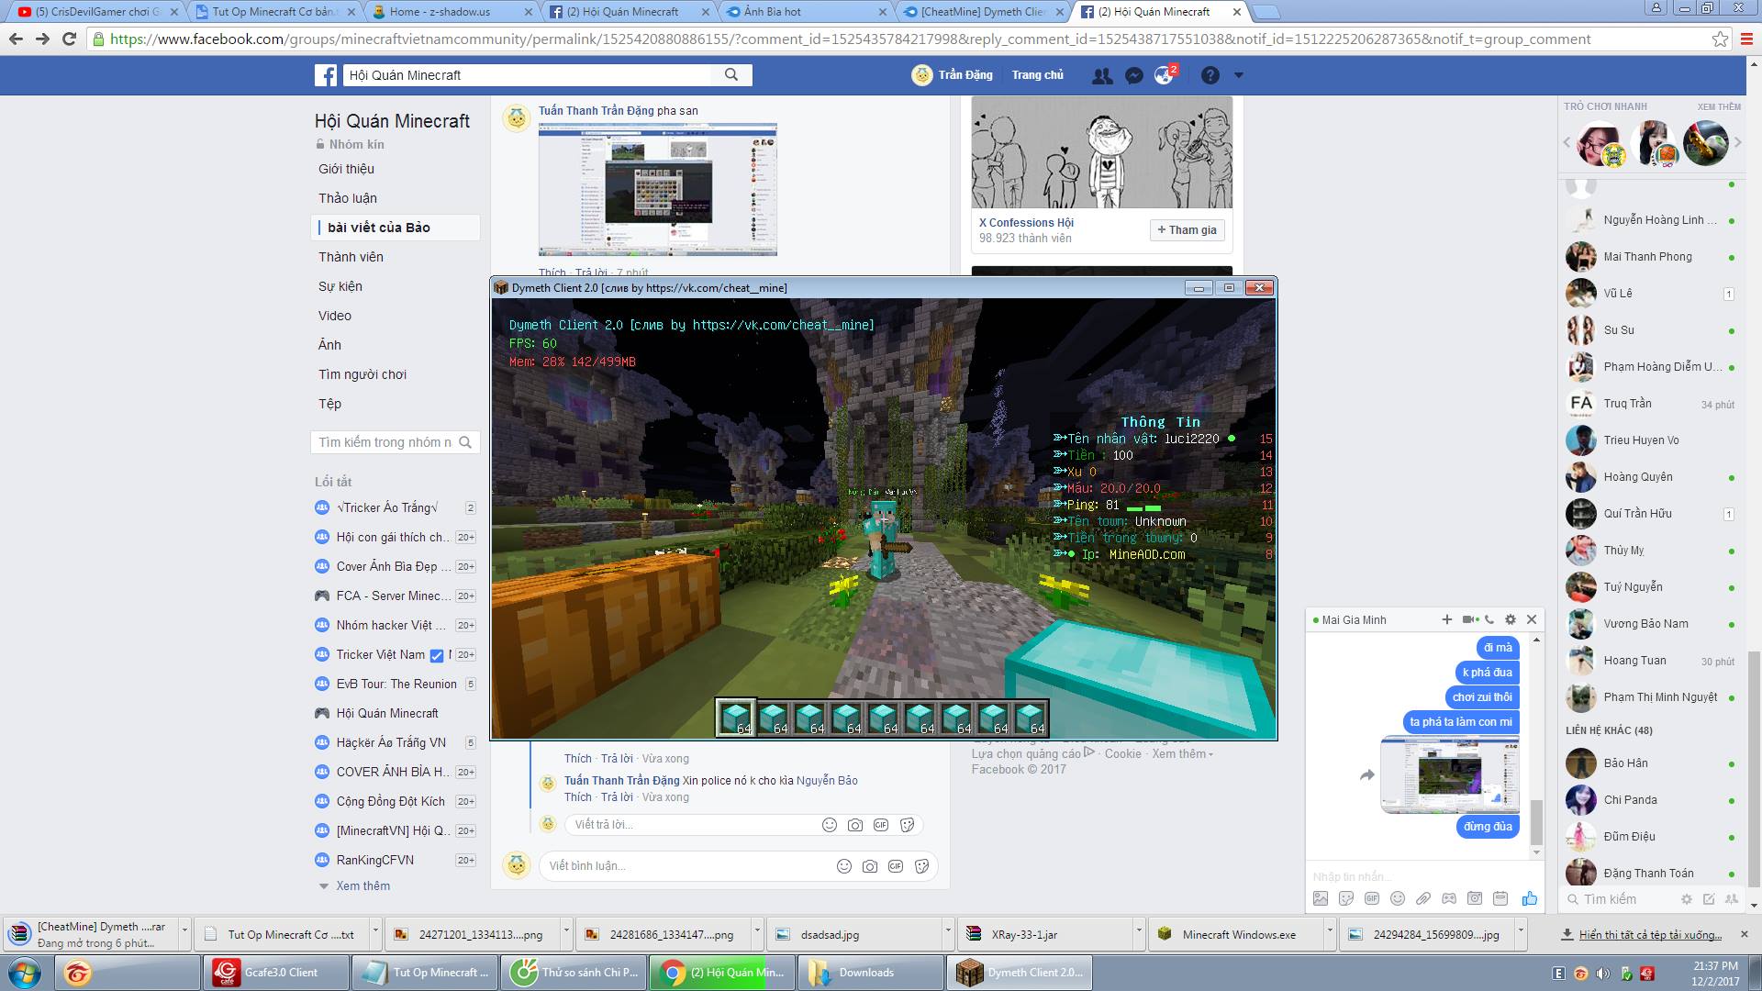
Task: Attach a file with paperclip icon
Action: click(1423, 898)
